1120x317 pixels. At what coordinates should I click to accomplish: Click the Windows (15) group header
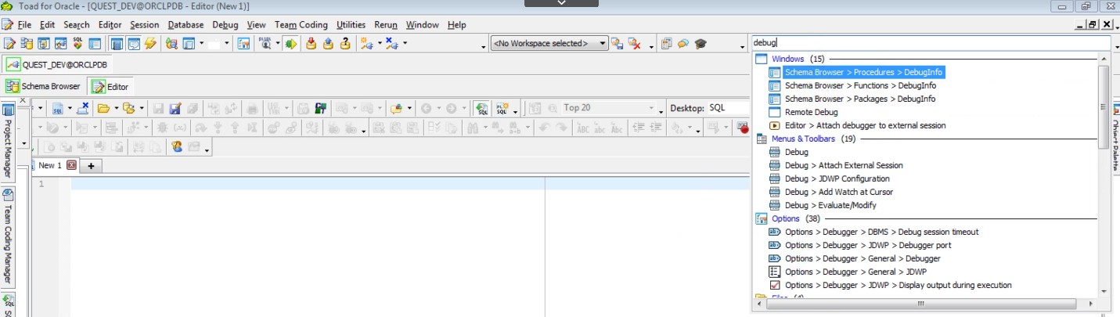click(x=798, y=59)
